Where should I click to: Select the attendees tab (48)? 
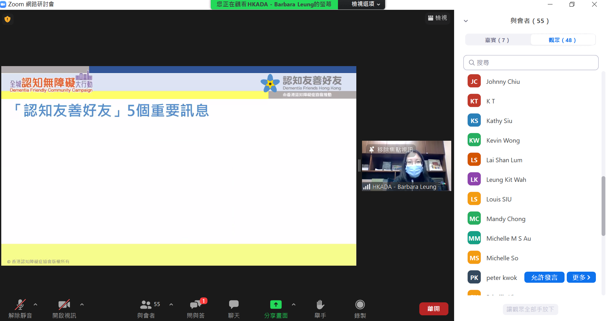[x=562, y=40]
